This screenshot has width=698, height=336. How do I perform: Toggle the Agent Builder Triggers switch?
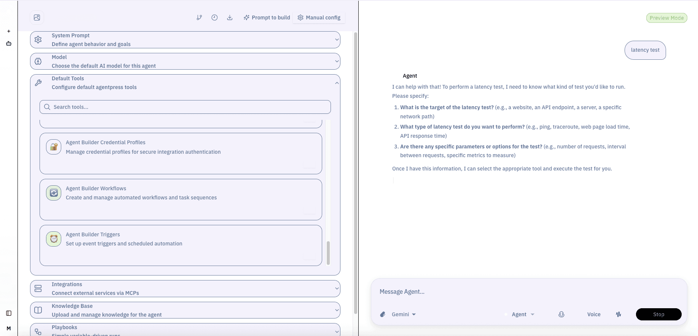[x=309, y=256]
